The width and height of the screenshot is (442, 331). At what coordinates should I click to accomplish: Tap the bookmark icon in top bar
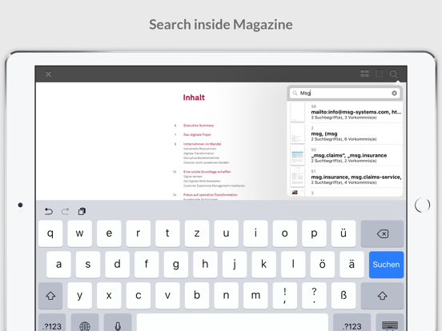click(380, 74)
